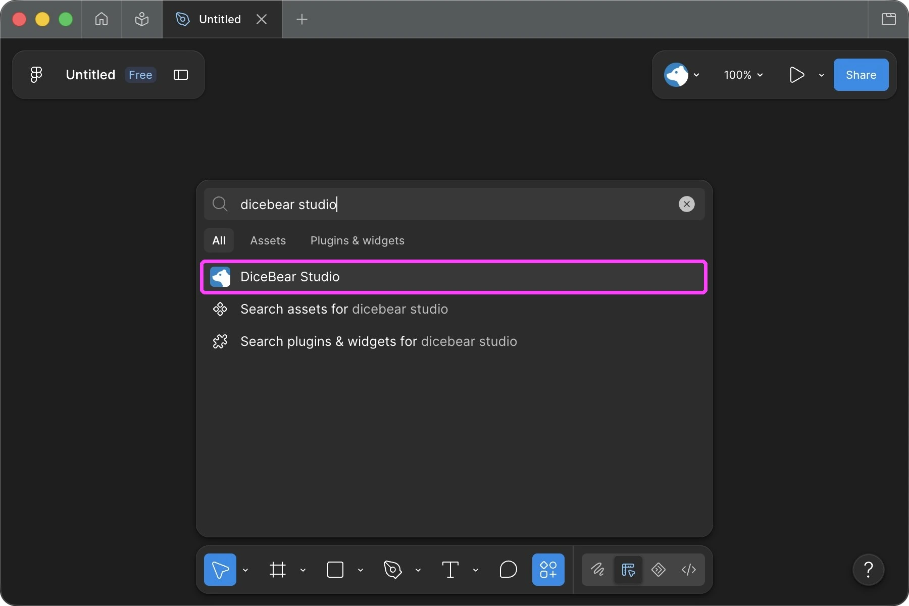Expand the Pen tool options chevron

point(418,570)
